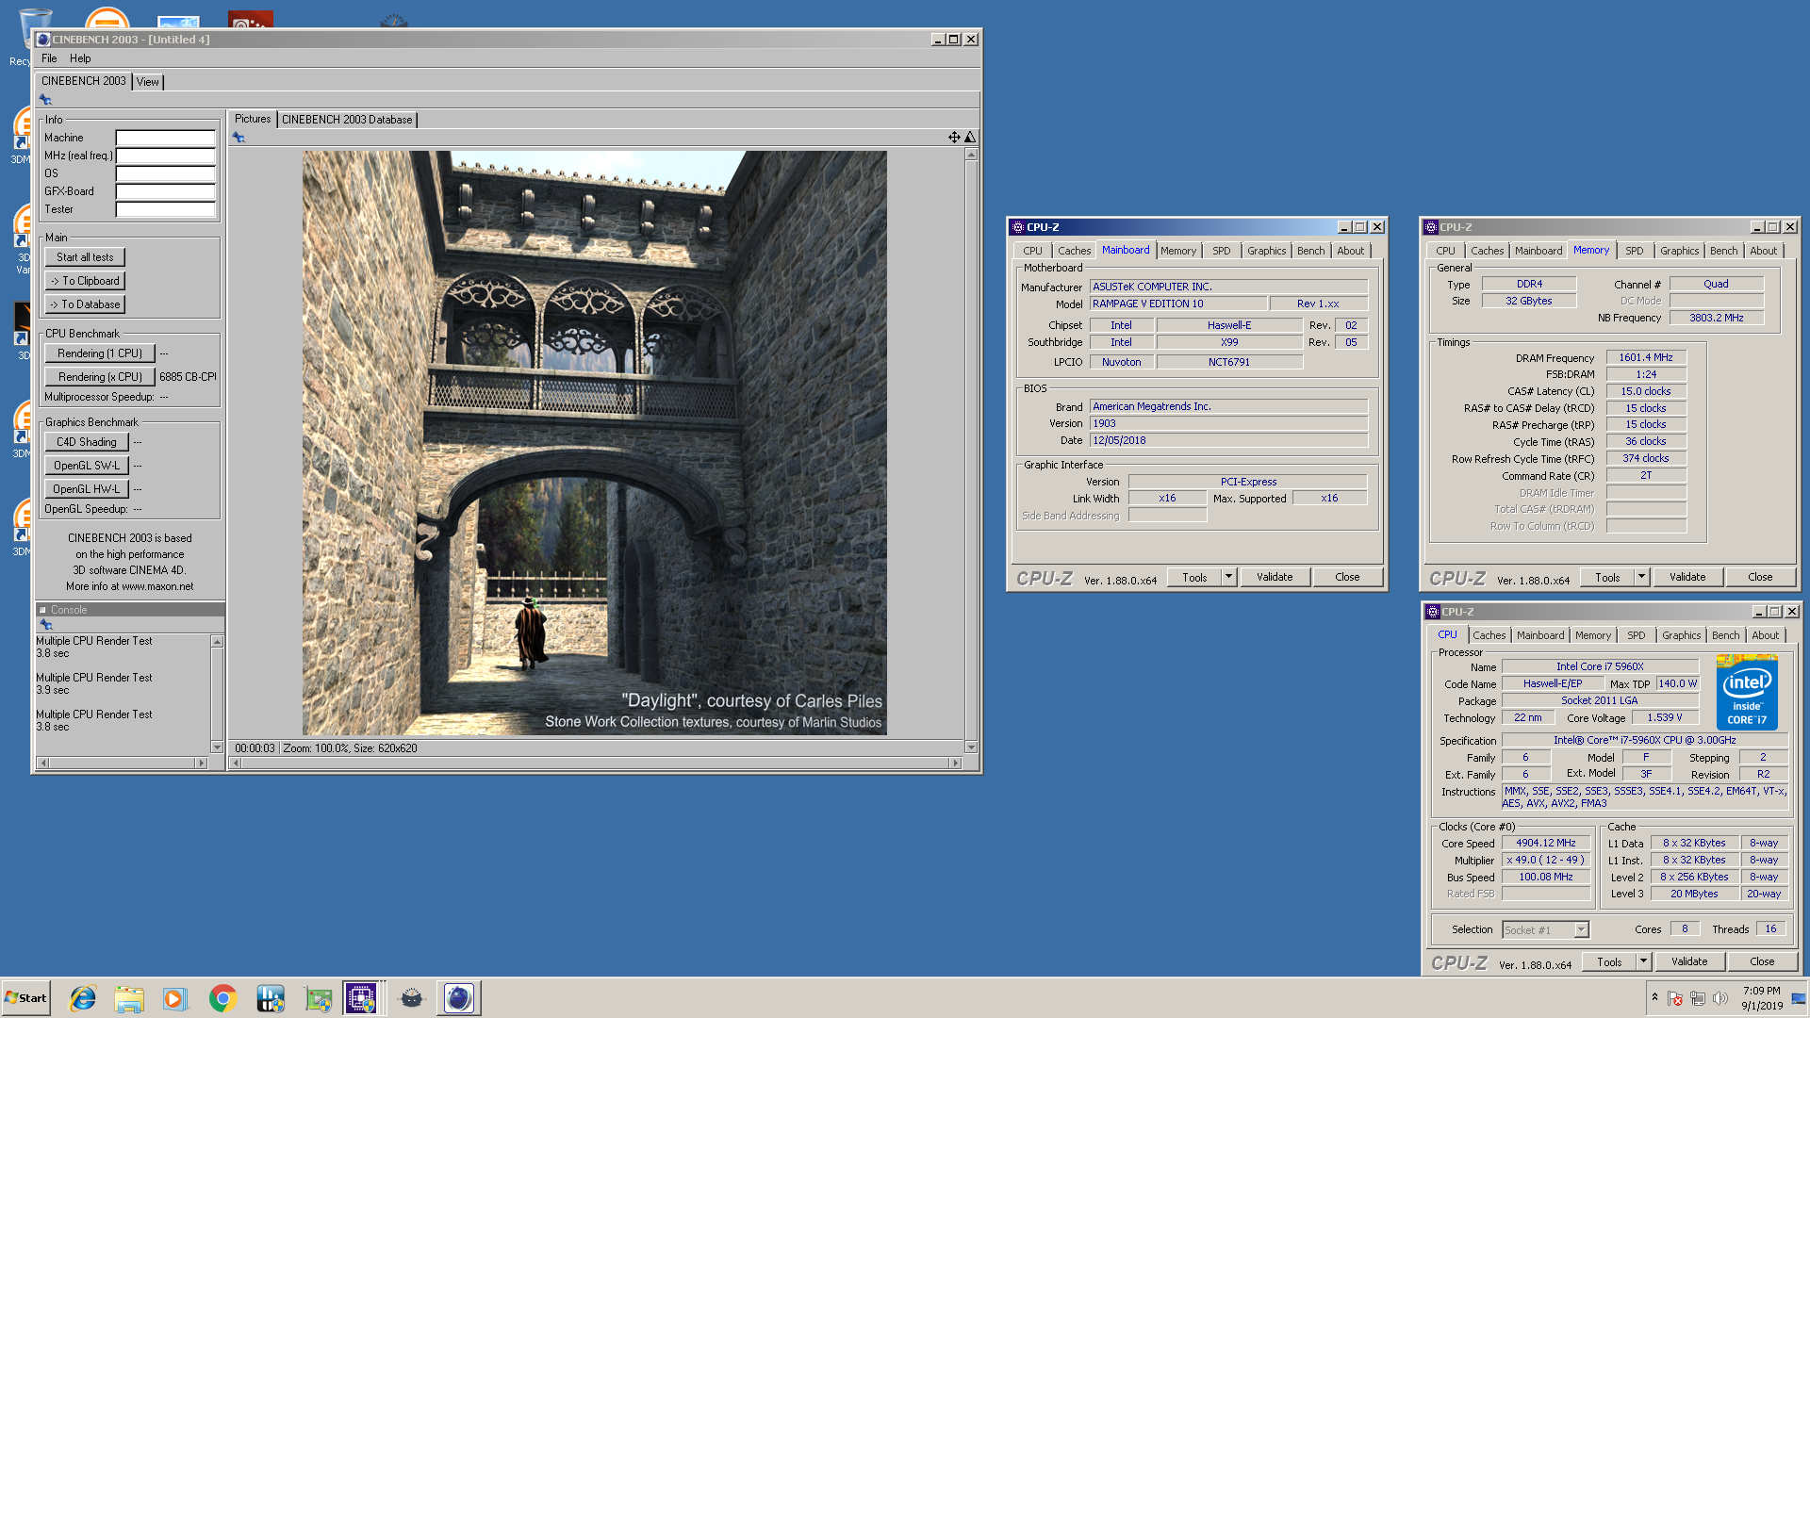Viewport: 1810px width, 1527px height.
Task: Open the SPD tab in Mainboard CPU-Z window
Action: pos(1222,251)
